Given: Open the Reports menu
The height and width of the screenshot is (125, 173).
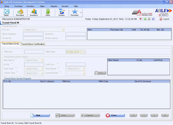Looking at the screenshot, I should (54, 6).
